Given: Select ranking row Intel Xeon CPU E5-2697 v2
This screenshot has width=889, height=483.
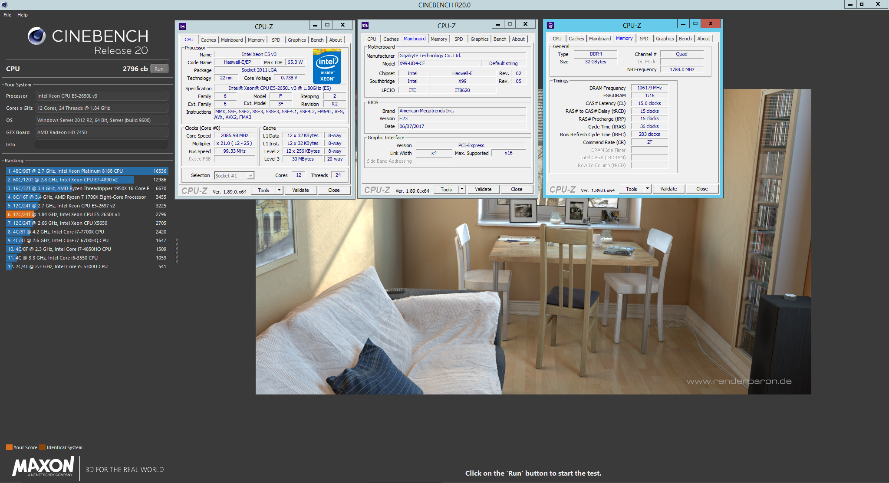Looking at the screenshot, I should pos(87,206).
